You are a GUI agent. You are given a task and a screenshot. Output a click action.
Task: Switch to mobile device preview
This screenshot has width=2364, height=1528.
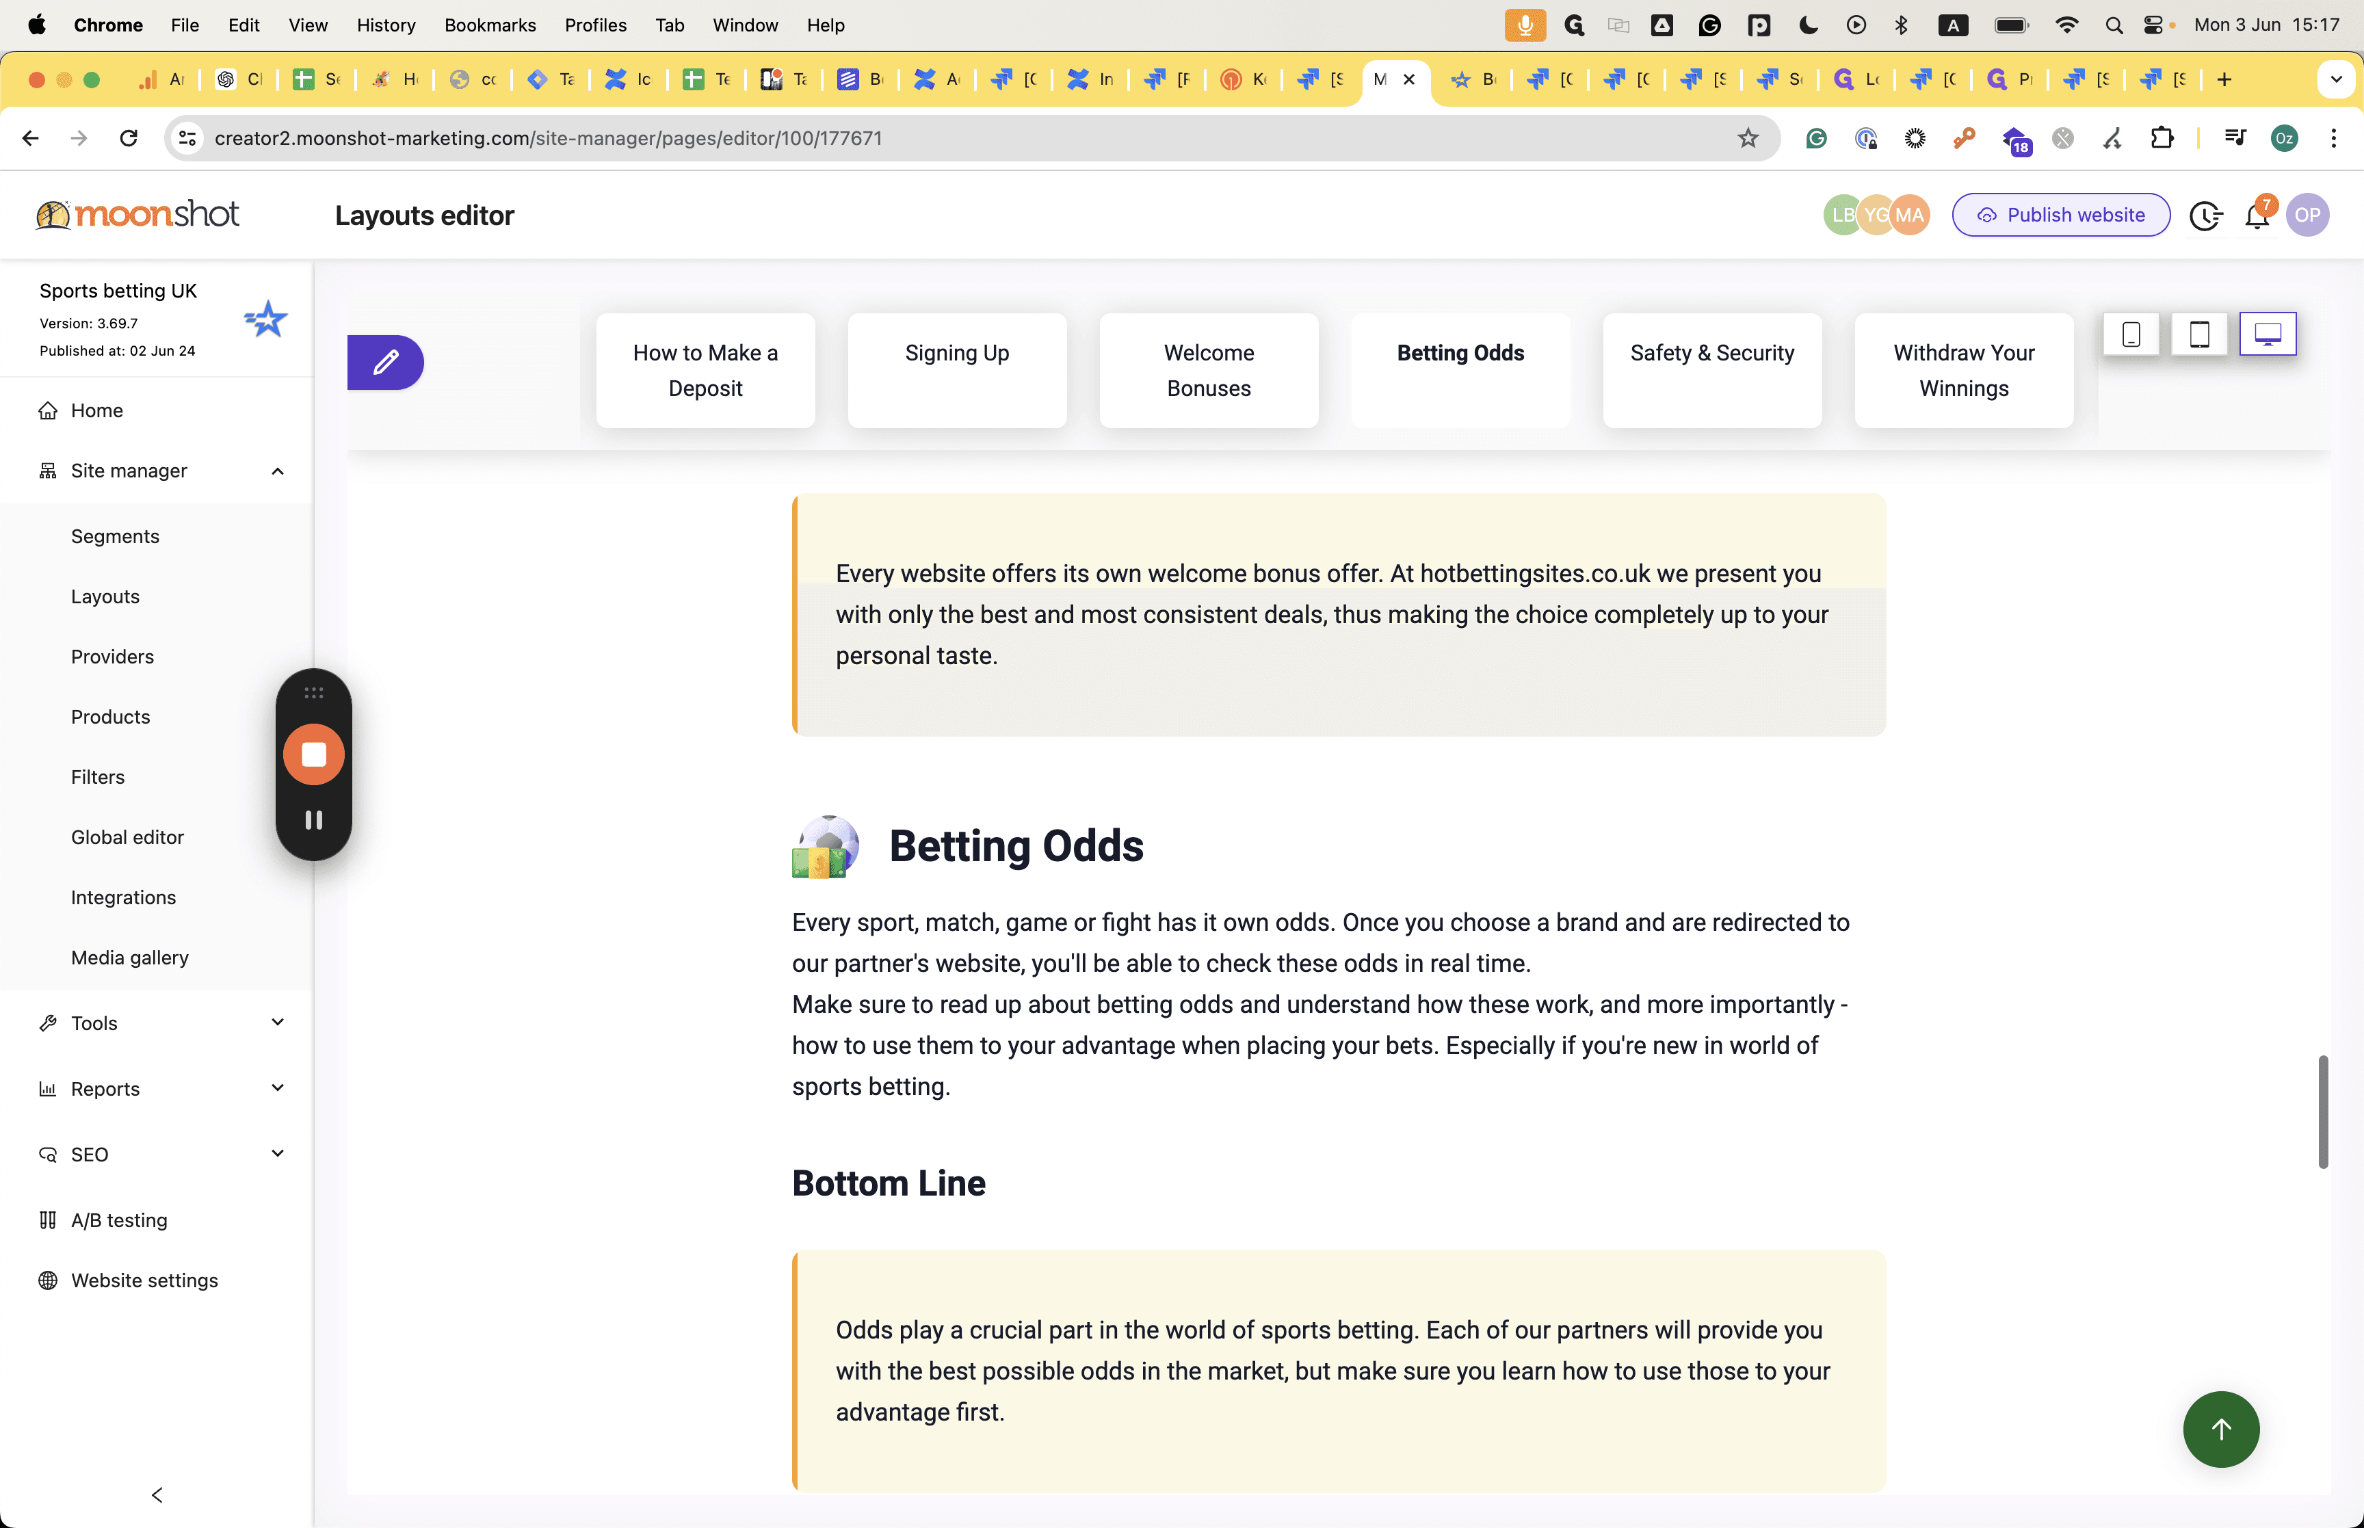click(2131, 334)
